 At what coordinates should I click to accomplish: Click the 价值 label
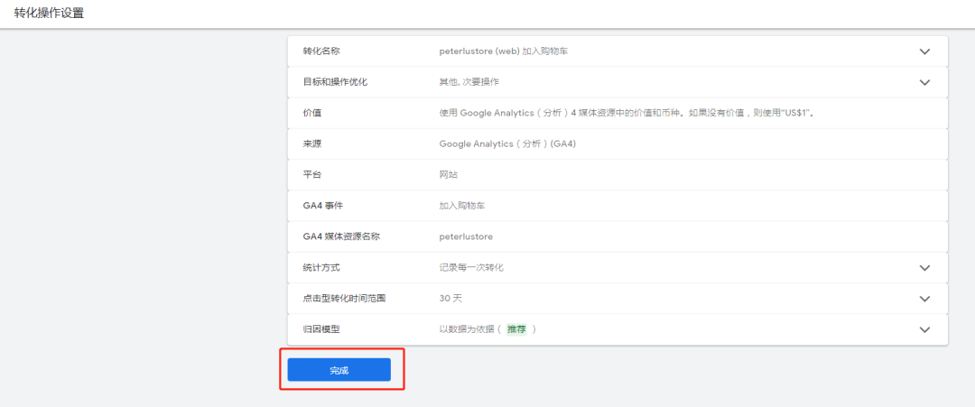[x=312, y=113]
